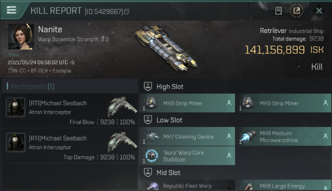Click the first MK9 Strip Miner icon
Viewport: 332px width, 191px height.
coord(151,103)
